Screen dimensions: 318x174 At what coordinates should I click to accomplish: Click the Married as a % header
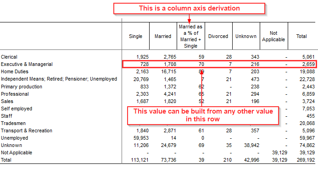pyautogui.click(x=190, y=36)
